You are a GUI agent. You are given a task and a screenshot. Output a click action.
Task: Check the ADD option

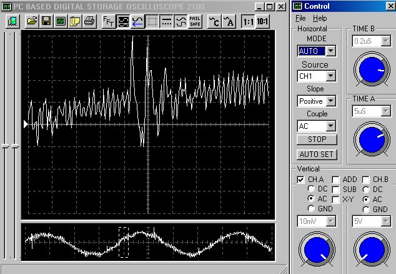click(x=336, y=180)
